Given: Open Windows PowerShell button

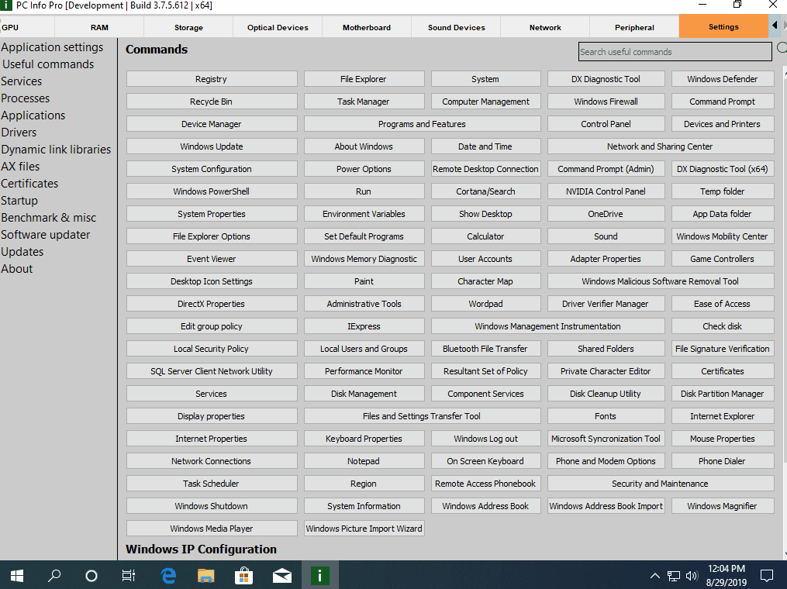Looking at the screenshot, I should pyautogui.click(x=212, y=191).
